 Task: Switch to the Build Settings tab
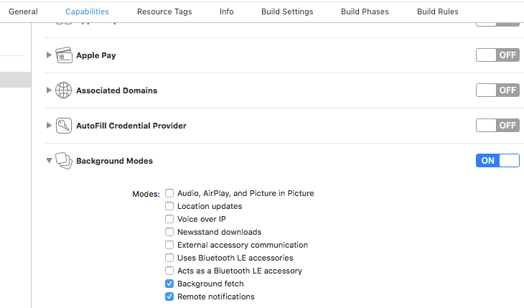tap(287, 11)
